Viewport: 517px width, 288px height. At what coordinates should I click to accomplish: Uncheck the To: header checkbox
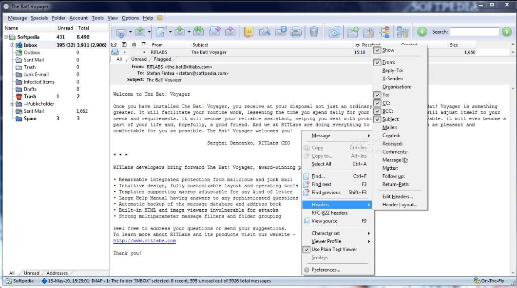pyautogui.click(x=377, y=95)
